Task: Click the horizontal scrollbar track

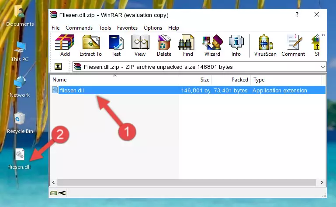Action: [187, 183]
